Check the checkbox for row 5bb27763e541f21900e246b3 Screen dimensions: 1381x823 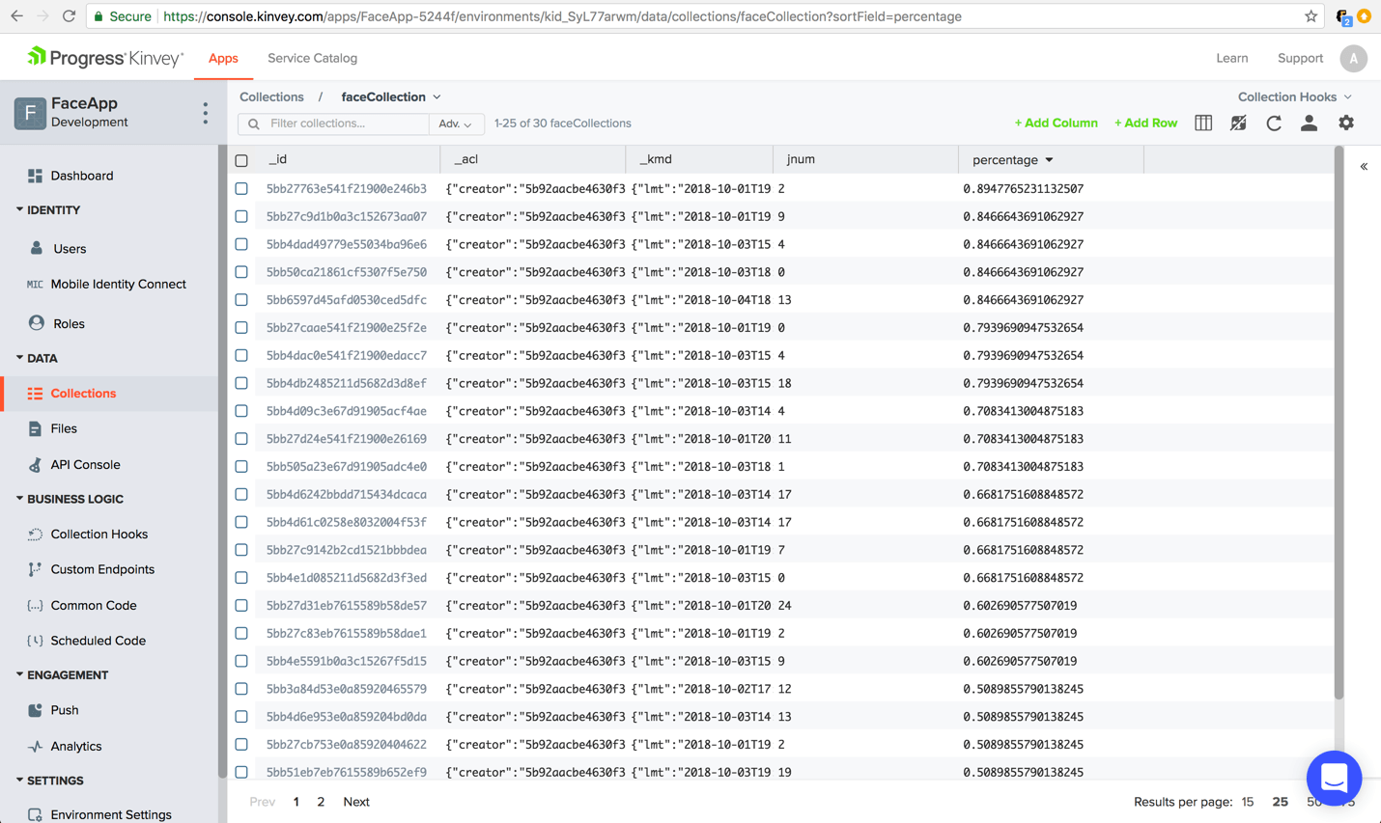(x=240, y=188)
